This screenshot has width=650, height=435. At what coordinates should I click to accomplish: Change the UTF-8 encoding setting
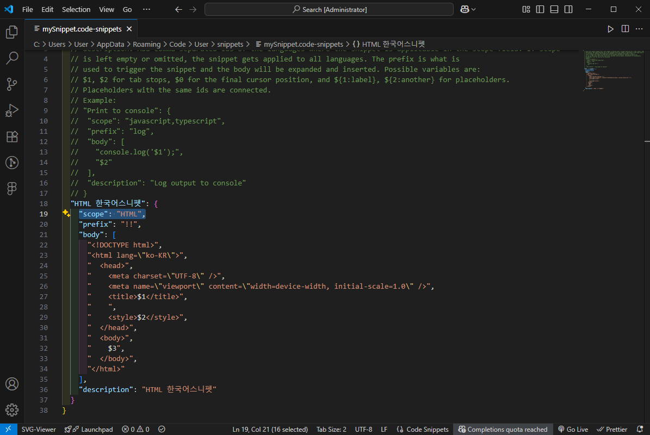click(x=363, y=429)
